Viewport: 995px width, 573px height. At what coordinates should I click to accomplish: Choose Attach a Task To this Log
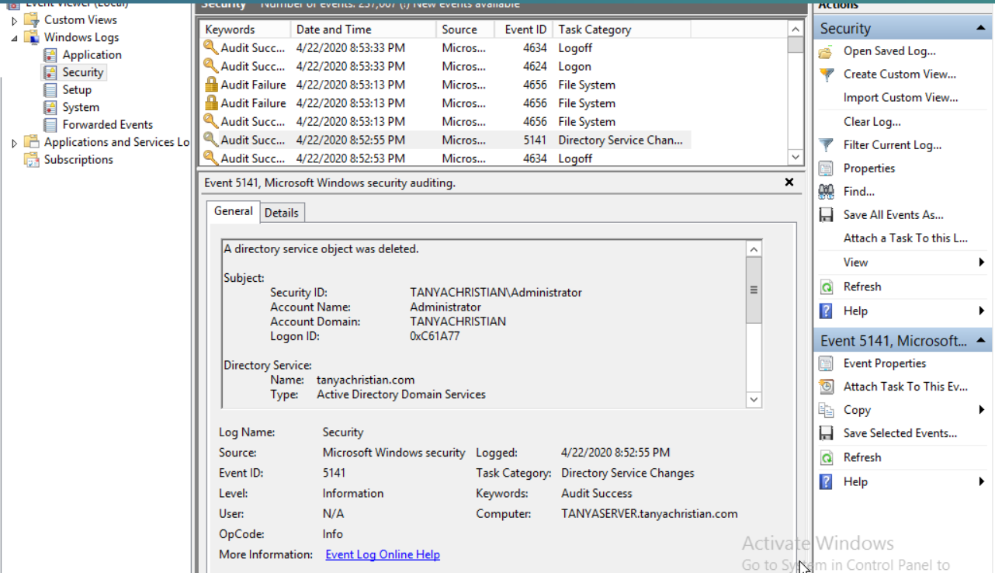tap(905, 238)
